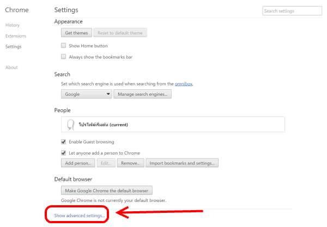Toggle Always show the bookmarks bar
This screenshot has width=327, height=227.
click(64, 57)
